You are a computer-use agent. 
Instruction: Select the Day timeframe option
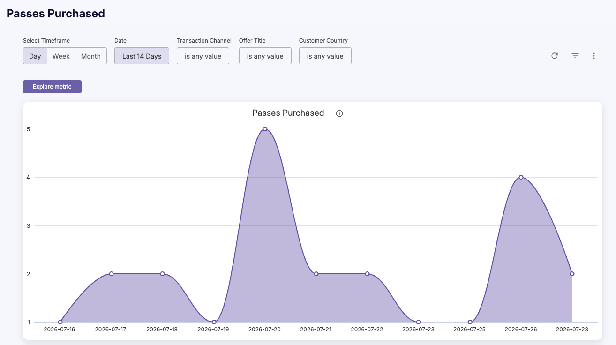35,56
